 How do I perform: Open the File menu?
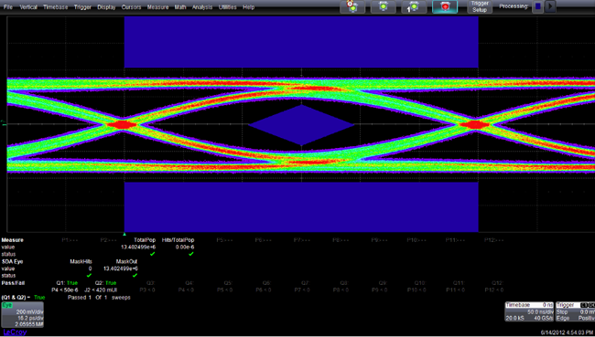pos(7,7)
